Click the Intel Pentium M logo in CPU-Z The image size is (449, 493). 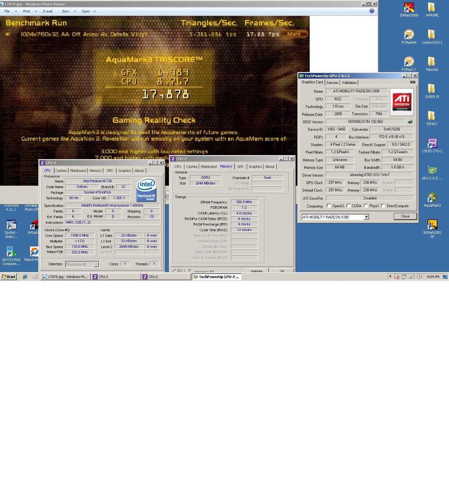coord(146,190)
